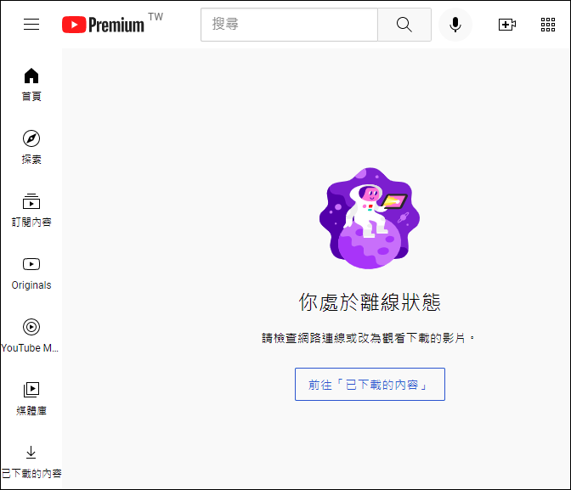
Task: Start voice search with microphone icon
Action: [x=455, y=25]
